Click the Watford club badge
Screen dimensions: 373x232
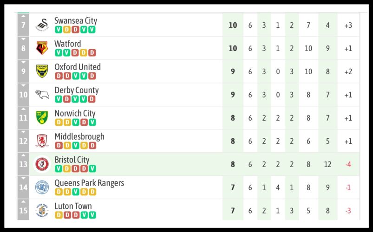click(42, 48)
